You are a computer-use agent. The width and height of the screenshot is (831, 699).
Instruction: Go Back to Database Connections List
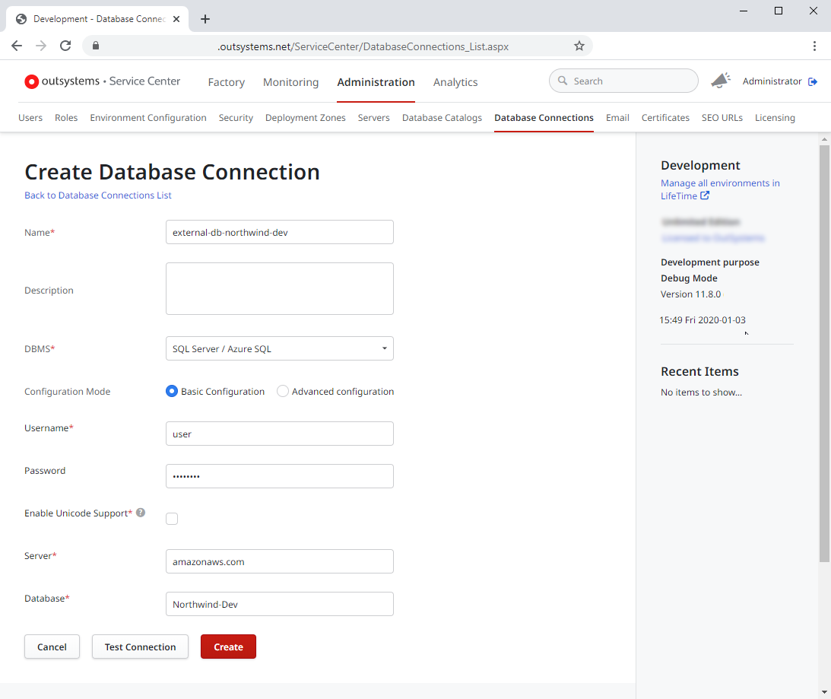tap(97, 195)
